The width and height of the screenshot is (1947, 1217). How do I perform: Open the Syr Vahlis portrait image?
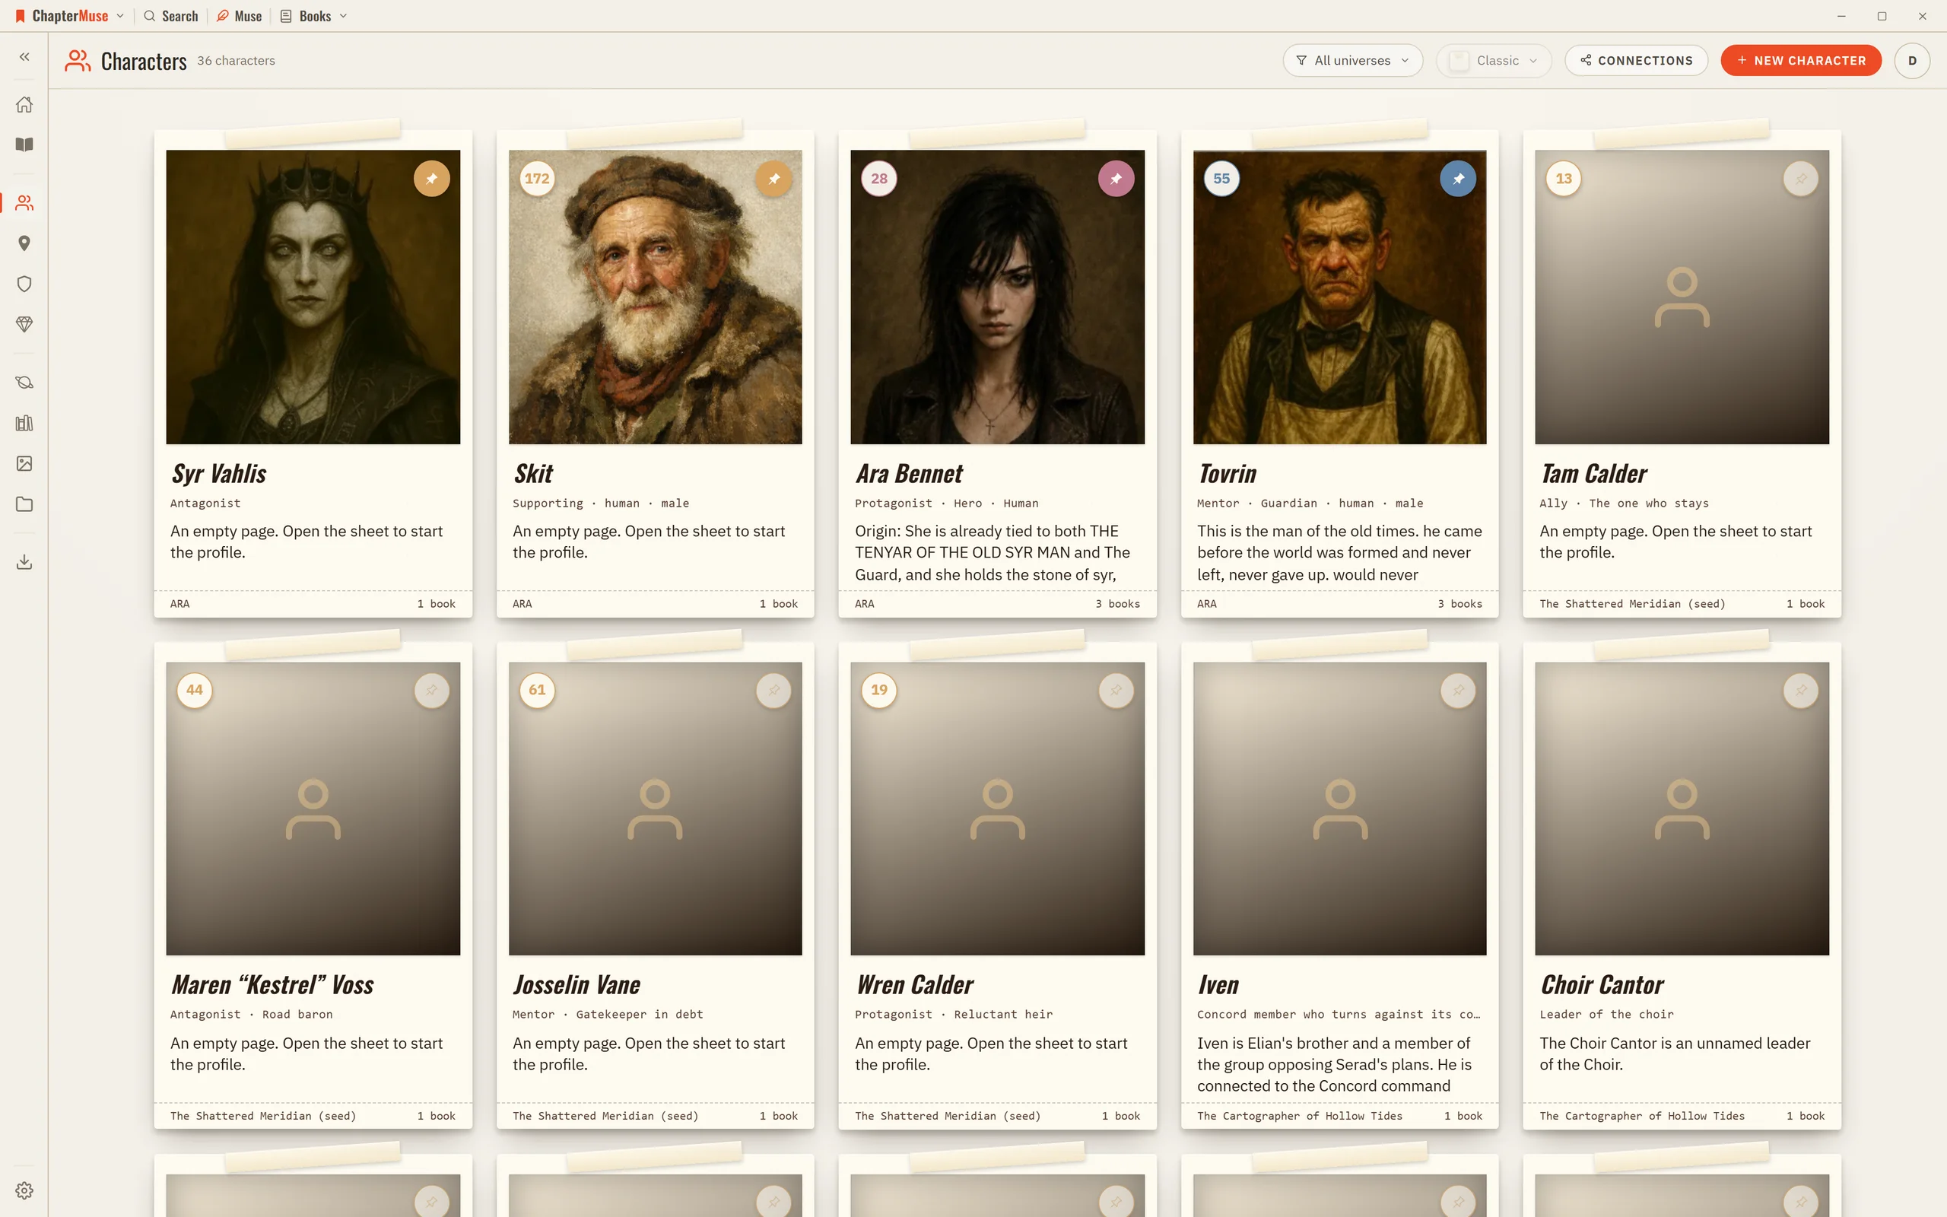[313, 297]
